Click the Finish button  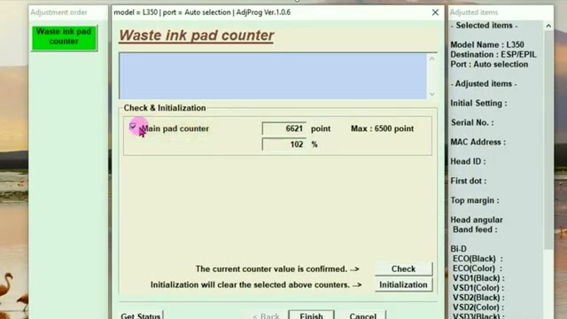tap(311, 315)
